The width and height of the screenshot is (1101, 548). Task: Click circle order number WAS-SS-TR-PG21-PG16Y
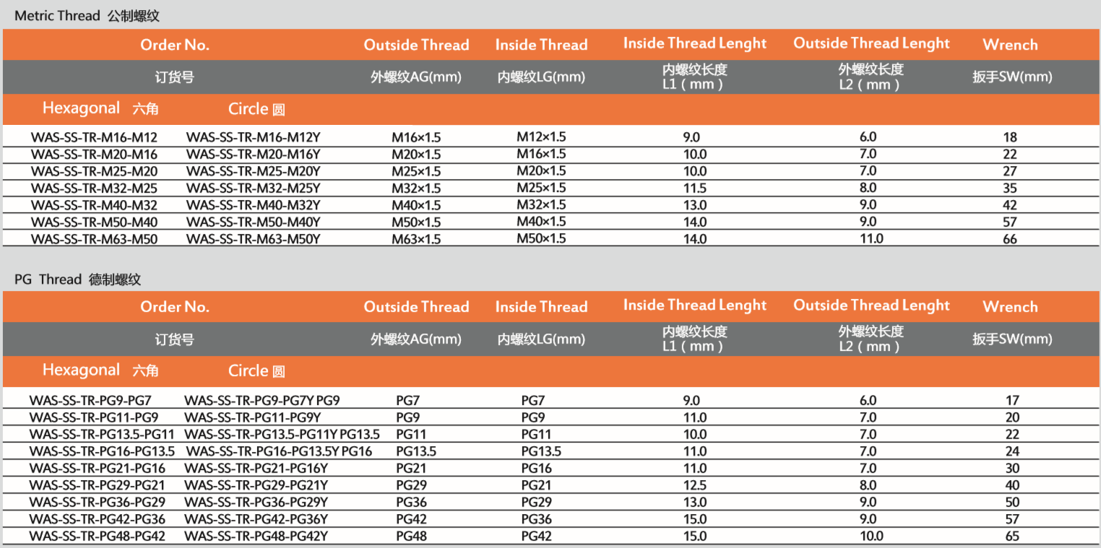[x=256, y=469]
